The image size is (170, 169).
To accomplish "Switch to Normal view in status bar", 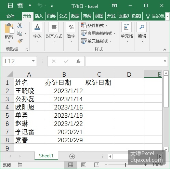I will click(x=70, y=165).
